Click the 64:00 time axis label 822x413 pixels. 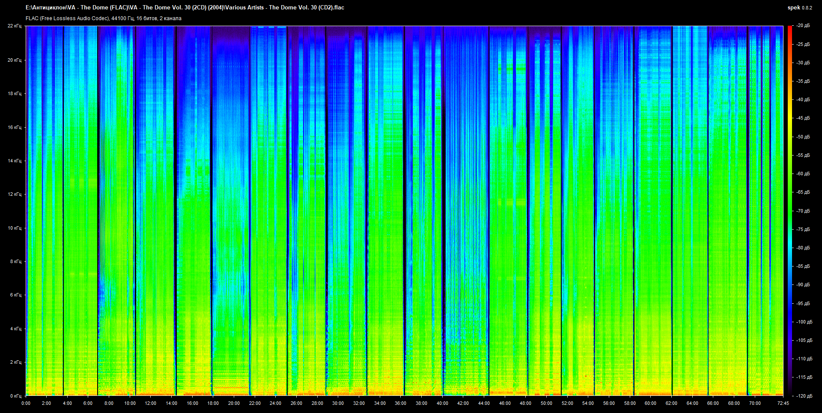coord(692,403)
